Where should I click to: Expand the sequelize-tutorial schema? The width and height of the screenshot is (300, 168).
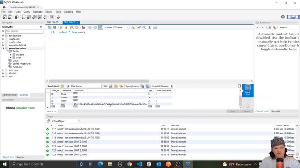[x=3, y=45]
